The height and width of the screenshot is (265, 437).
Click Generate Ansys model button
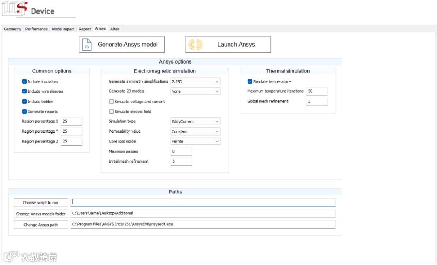pyautogui.click(x=122, y=45)
